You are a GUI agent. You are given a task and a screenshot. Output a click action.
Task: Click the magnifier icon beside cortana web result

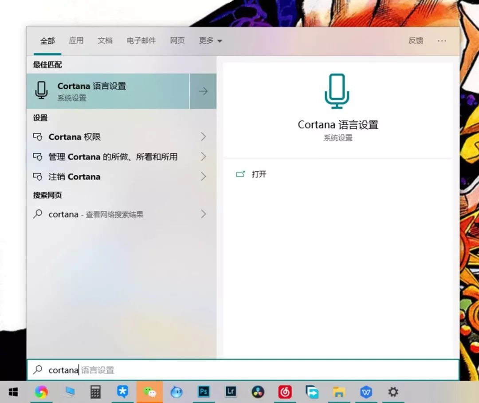pyautogui.click(x=38, y=213)
